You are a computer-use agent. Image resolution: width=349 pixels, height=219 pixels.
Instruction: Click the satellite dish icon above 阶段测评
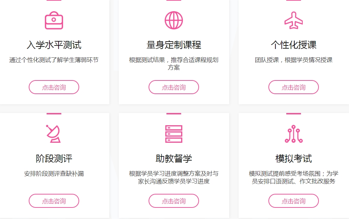pyautogui.click(x=53, y=134)
